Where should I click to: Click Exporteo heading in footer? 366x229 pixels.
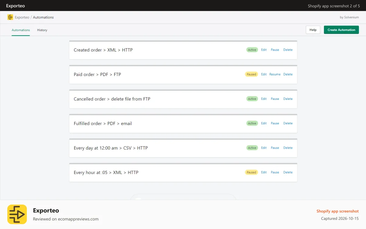coord(46,210)
